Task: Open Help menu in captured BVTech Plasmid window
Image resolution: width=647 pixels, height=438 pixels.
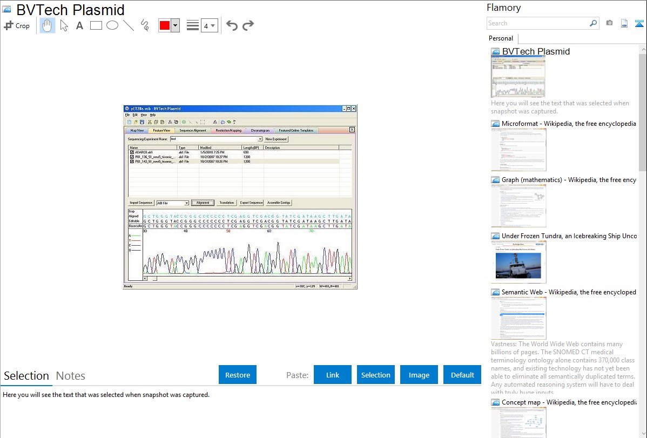Action: (153, 114)
